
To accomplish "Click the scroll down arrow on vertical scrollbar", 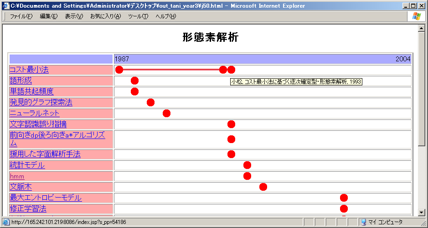I will tap(422, 213).
